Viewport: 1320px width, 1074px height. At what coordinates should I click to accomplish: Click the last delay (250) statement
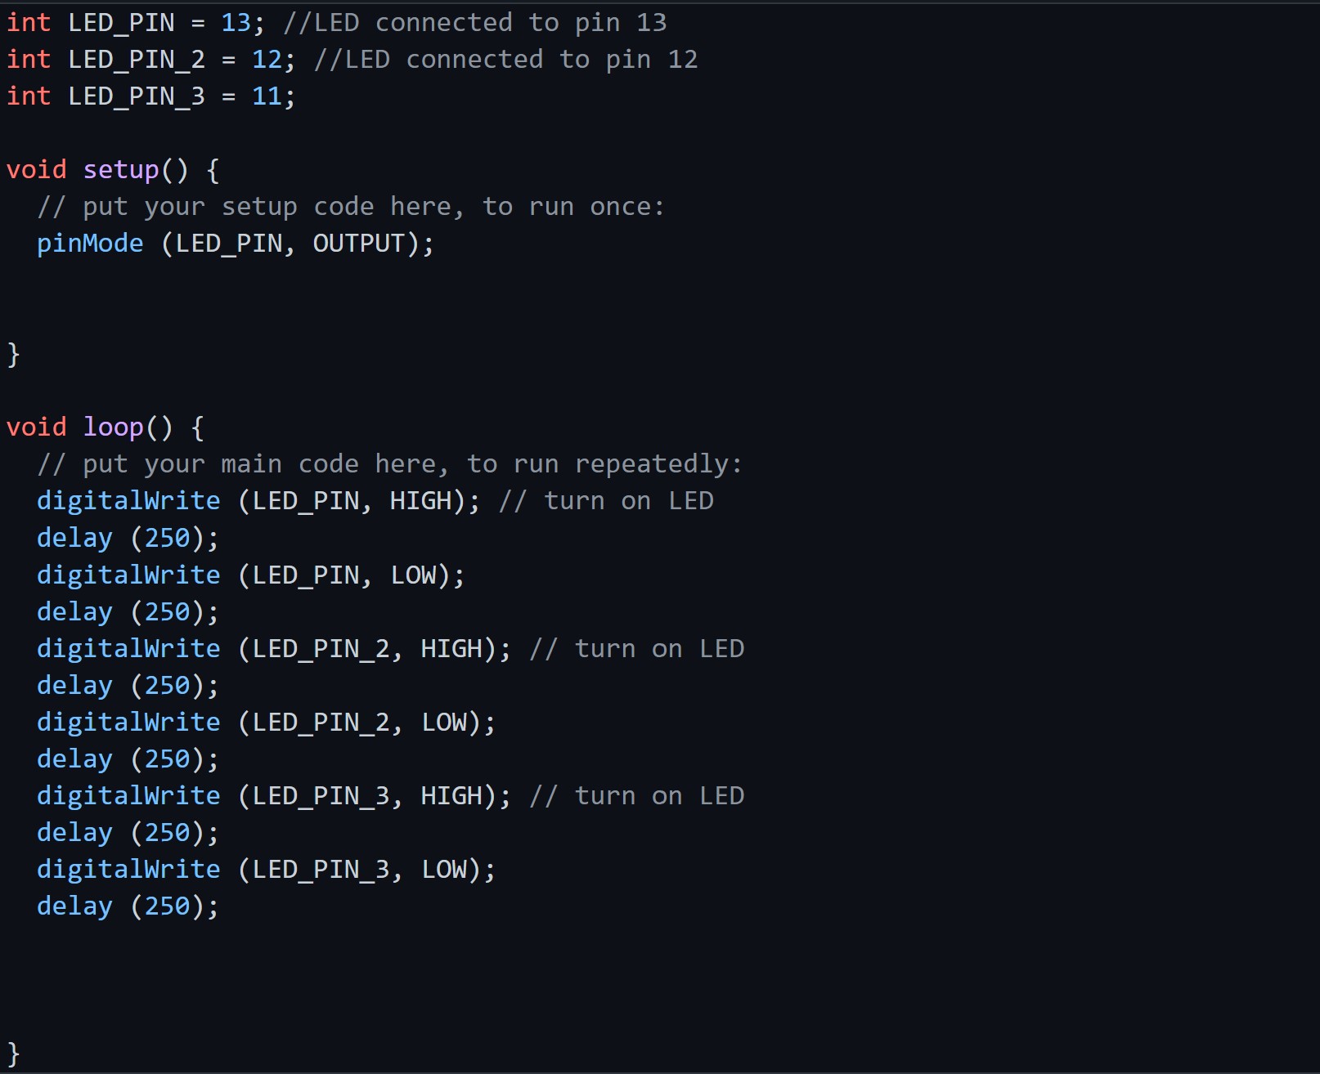pos(128,906)
